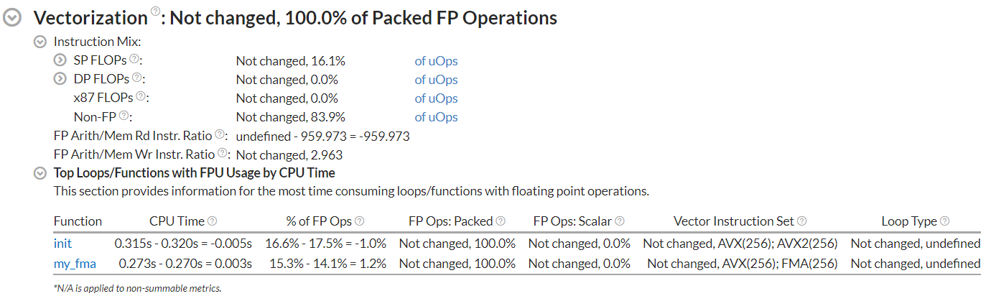
Task: Click the '% of FP Ops' column header
Action: [319, 221]
